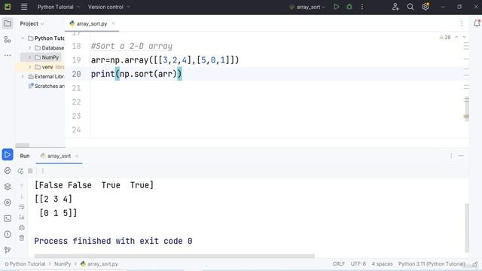Open Version control dropdown

pos(108,7)
